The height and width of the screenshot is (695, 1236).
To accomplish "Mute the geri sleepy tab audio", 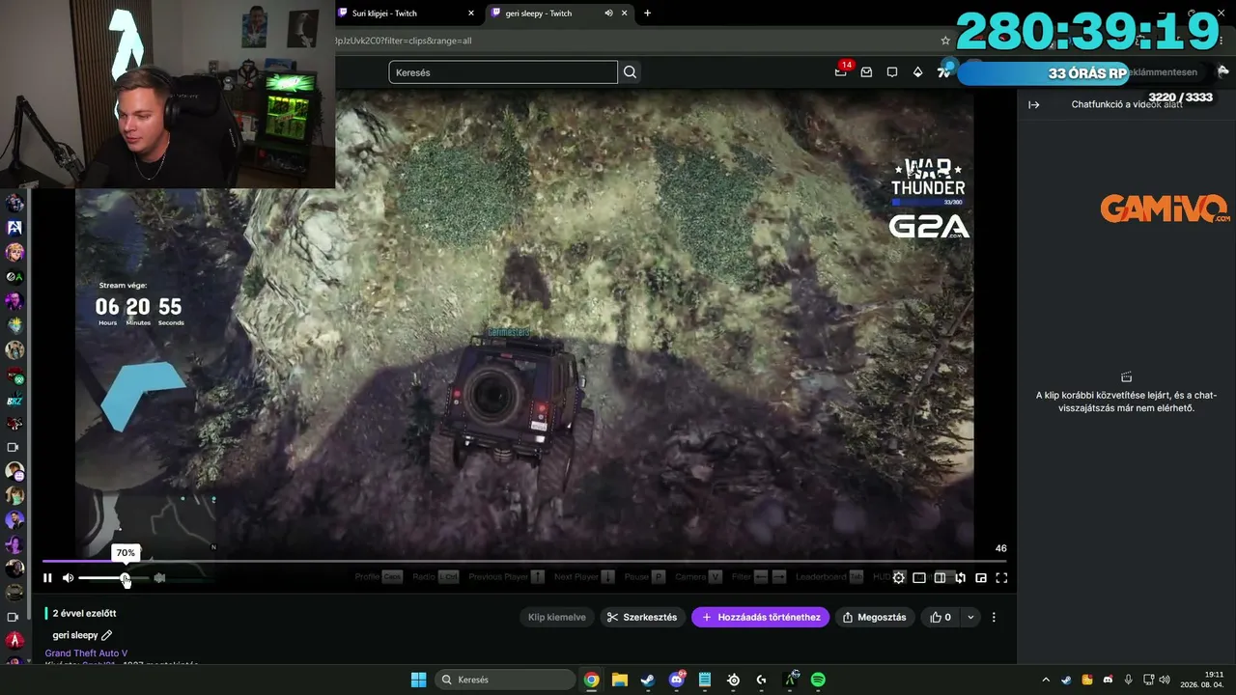I will tap(608, 14).
